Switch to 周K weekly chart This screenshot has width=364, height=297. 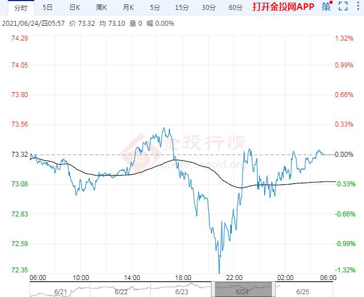pos(101,8)
